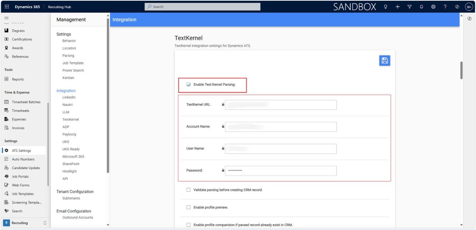Open Parsing settings

[x=68, y=55]
